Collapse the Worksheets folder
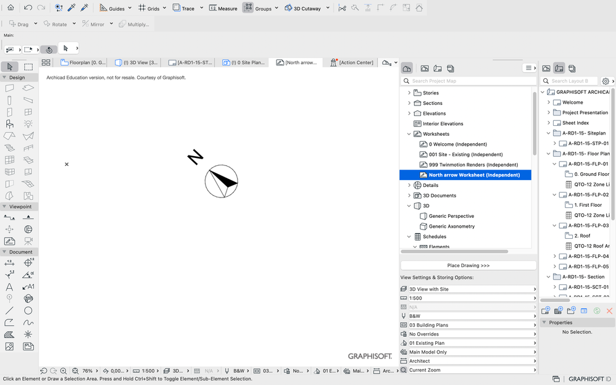The image size is (616, 385). click(409, 134)
